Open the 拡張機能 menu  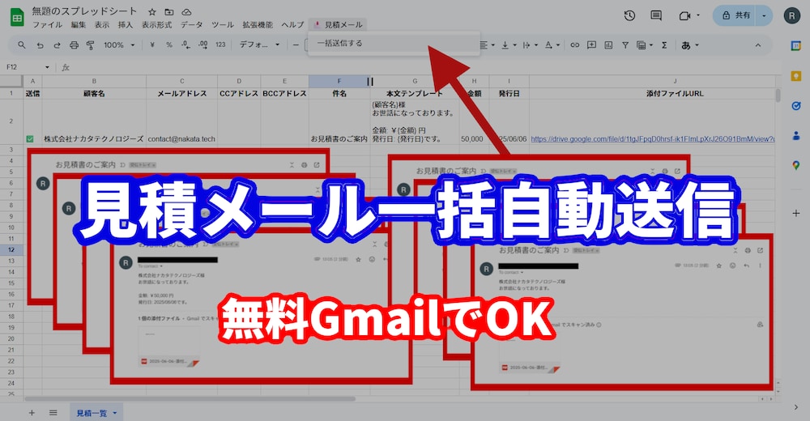click(258, 25)
